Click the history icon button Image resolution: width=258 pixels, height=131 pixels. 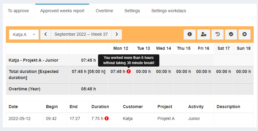tap(218, 35)
